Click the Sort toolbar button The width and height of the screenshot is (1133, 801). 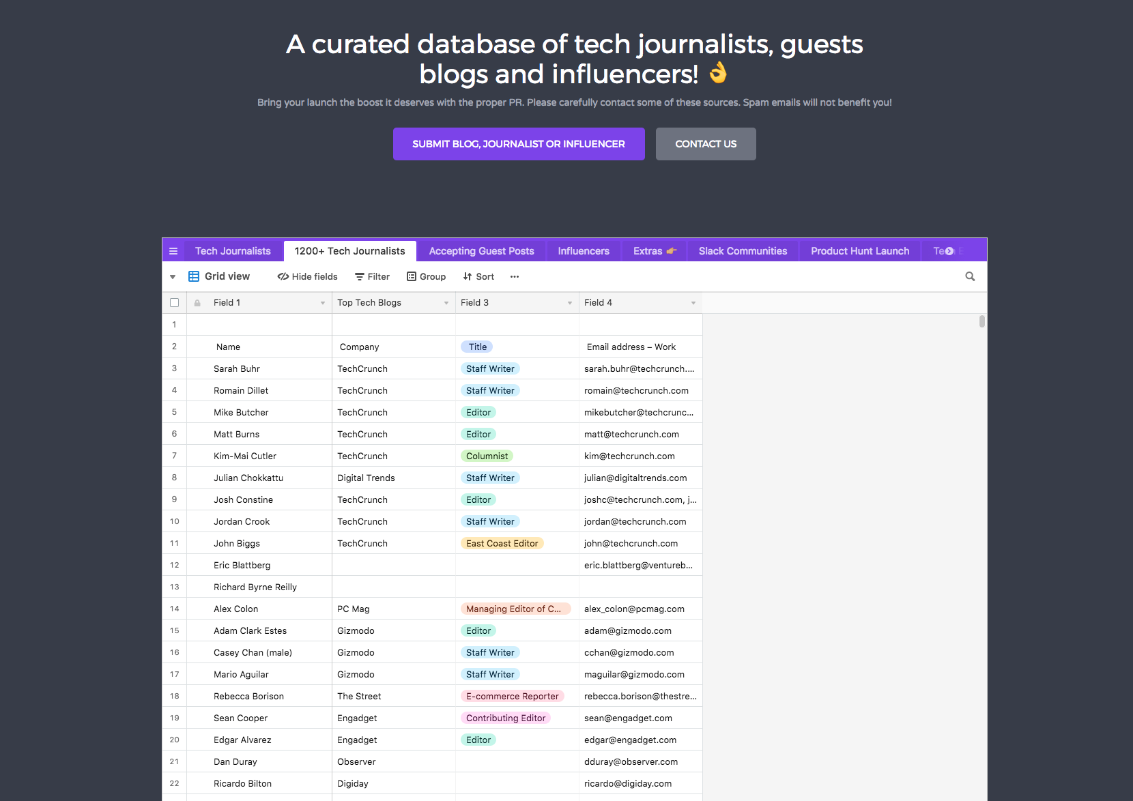click(478, 276)
